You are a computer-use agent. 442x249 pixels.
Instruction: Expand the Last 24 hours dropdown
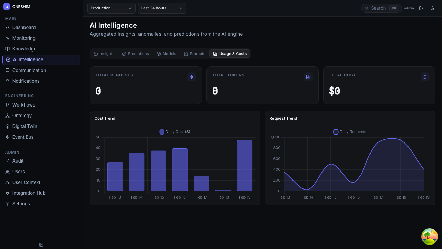tap(162, 8)
